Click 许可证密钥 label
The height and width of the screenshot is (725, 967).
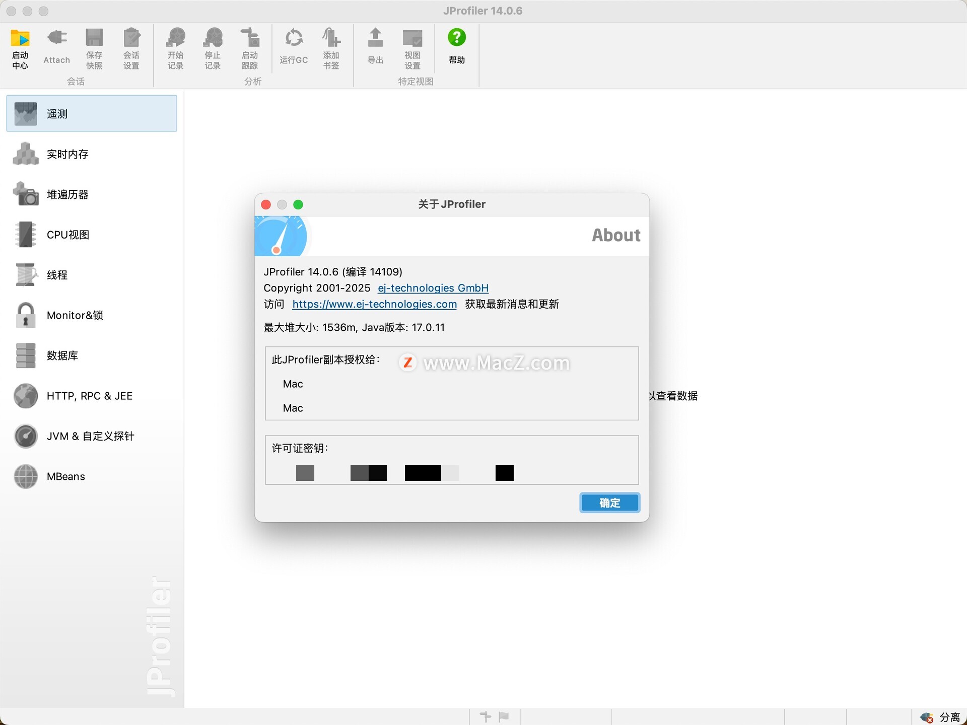[x=300, y=448]
